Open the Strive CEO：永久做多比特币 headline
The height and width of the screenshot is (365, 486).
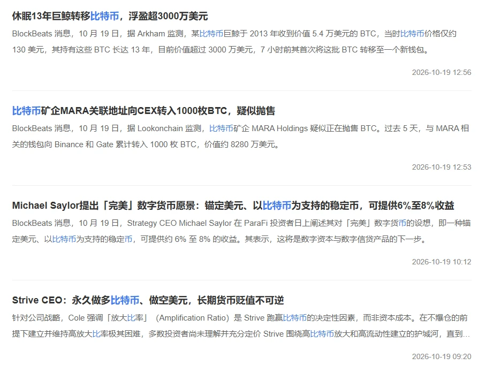[148, 301]
